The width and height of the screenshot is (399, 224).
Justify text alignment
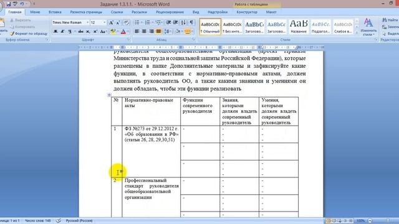tap(158, 32)
